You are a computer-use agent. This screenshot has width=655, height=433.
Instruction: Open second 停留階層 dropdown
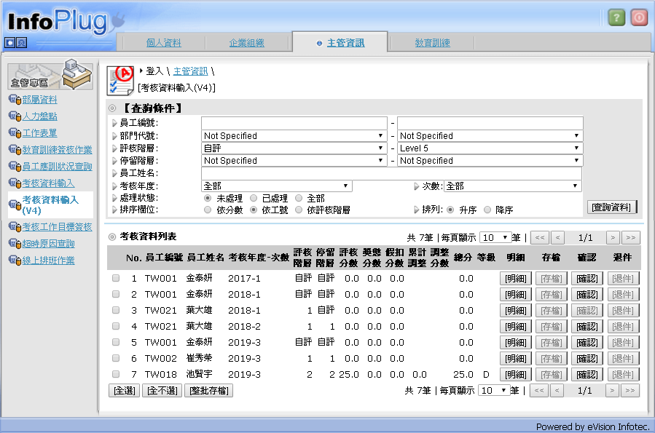click(x=490, y=161)
